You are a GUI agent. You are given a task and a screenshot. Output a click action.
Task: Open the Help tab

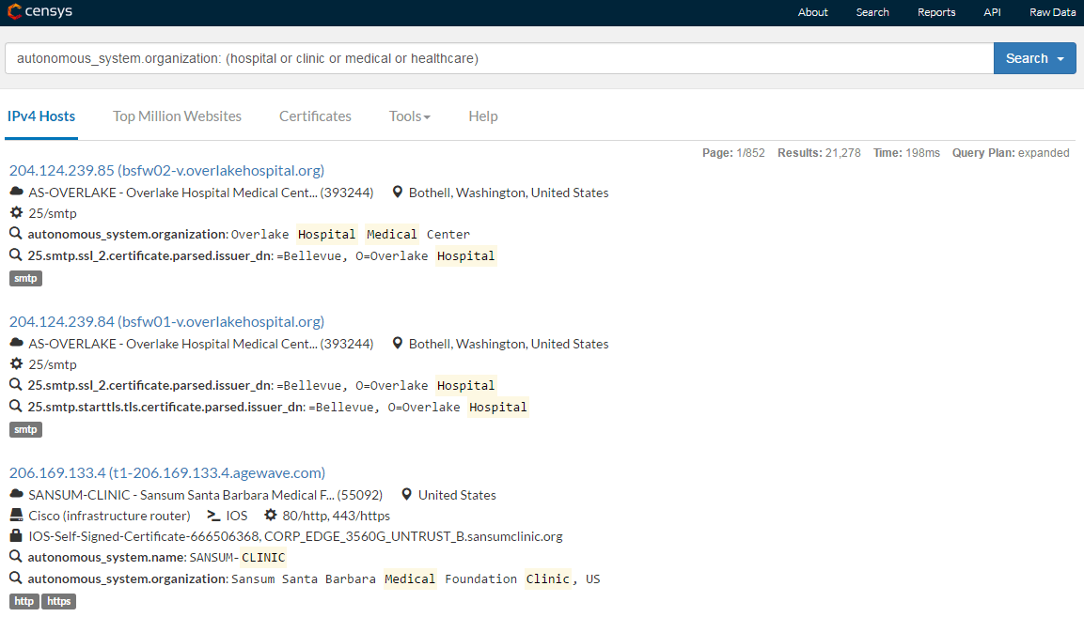[x=483, y=116]
